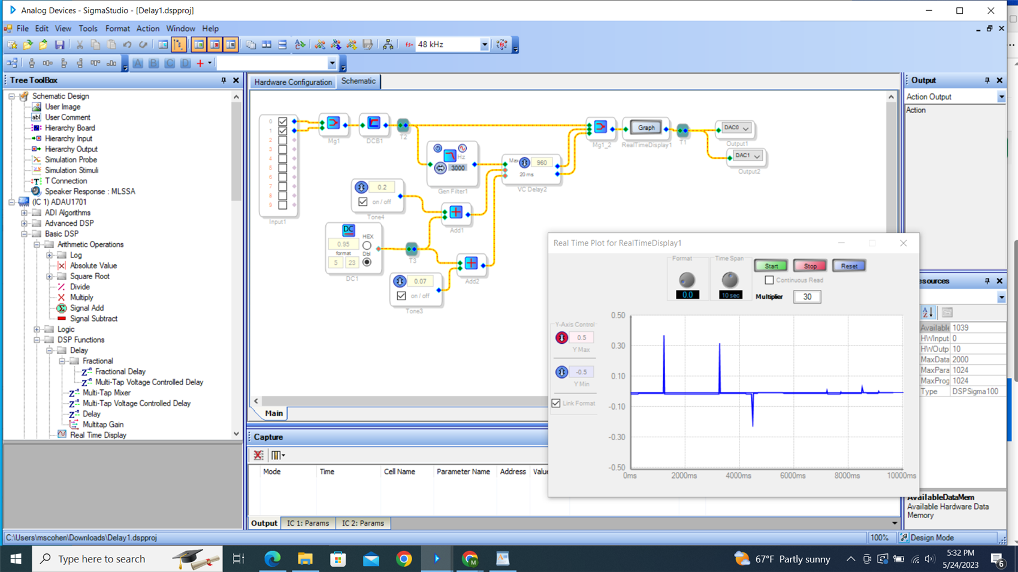Viewport: 1018px width, 572px height.
Task: Toggle Tone4 on/off checkbox
Action: [x=363, y=202]
